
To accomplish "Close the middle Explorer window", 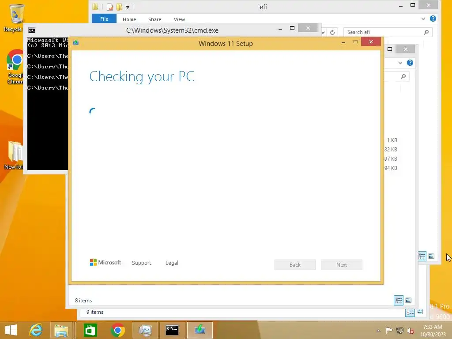I will pos(406,49).
